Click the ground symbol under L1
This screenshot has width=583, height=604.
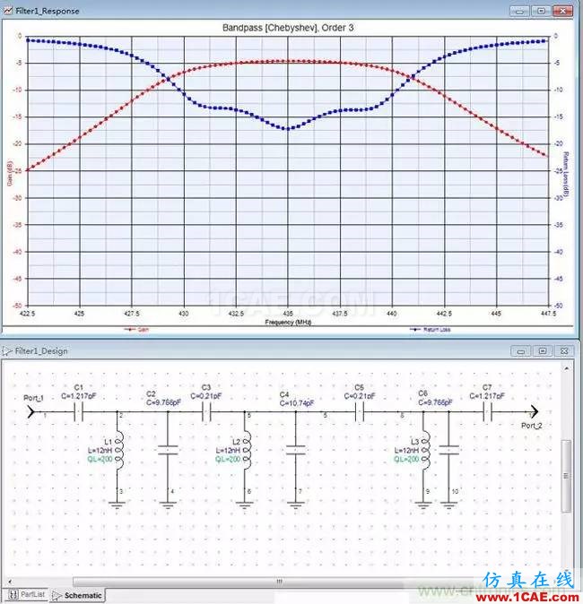(117, 505)
